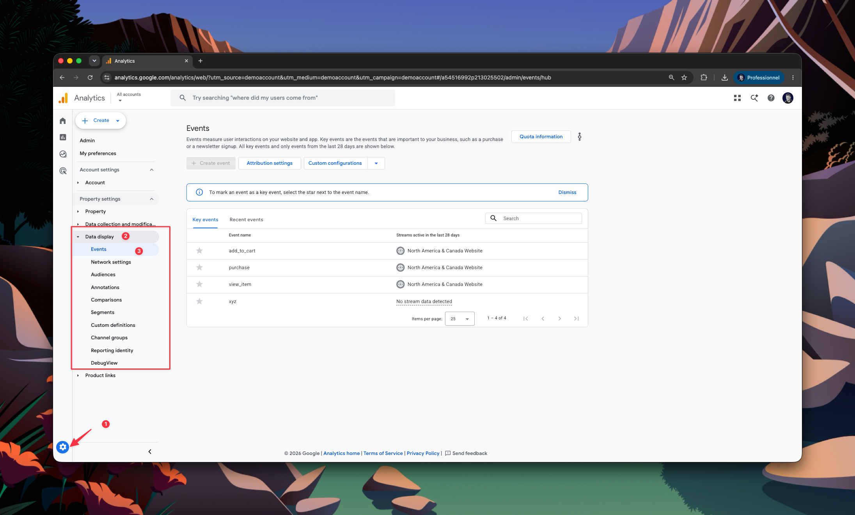This screenshot has width=855, height=515.
Task: Focus the events Search field
Action: [x=533, y=219]
